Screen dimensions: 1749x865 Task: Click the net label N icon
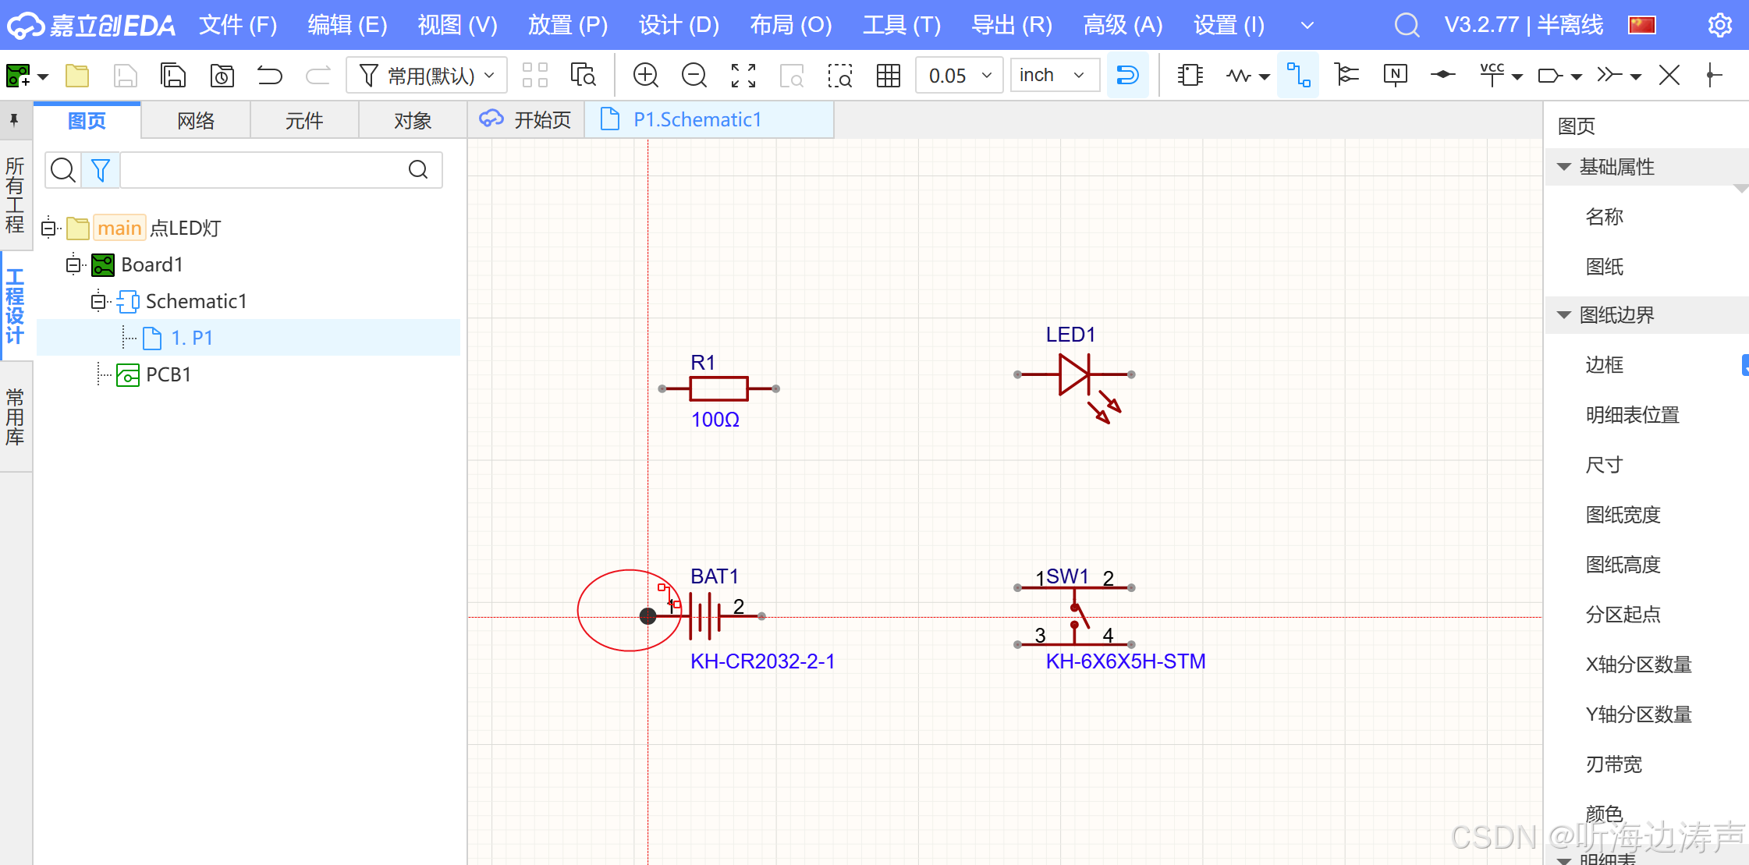click(1395, 76)
